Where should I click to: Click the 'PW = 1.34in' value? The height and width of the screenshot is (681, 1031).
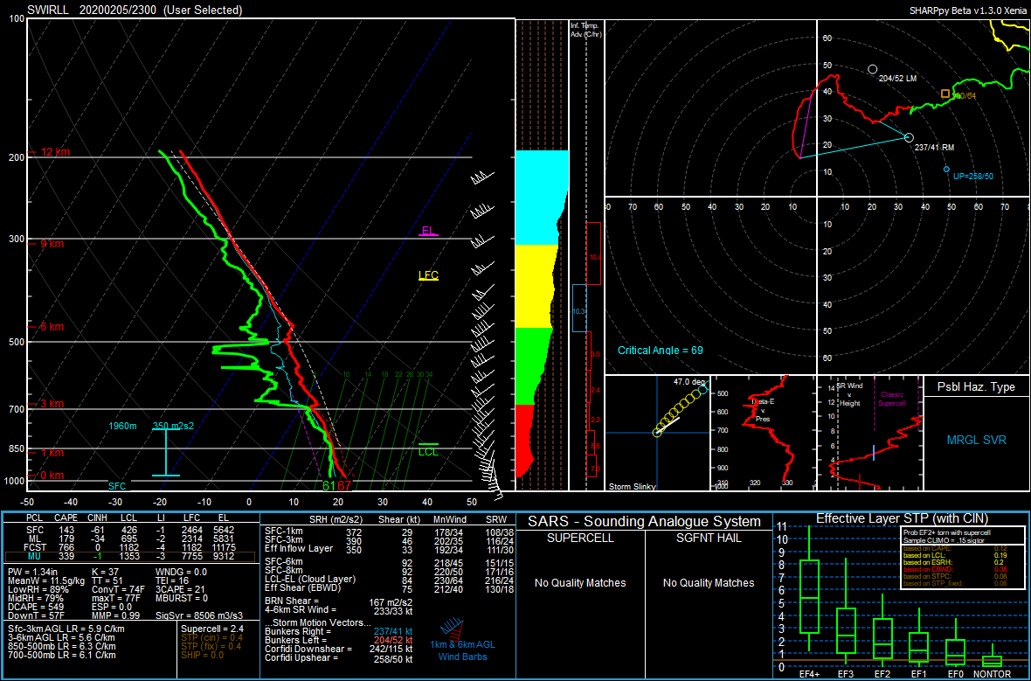(x=32, y=573)
